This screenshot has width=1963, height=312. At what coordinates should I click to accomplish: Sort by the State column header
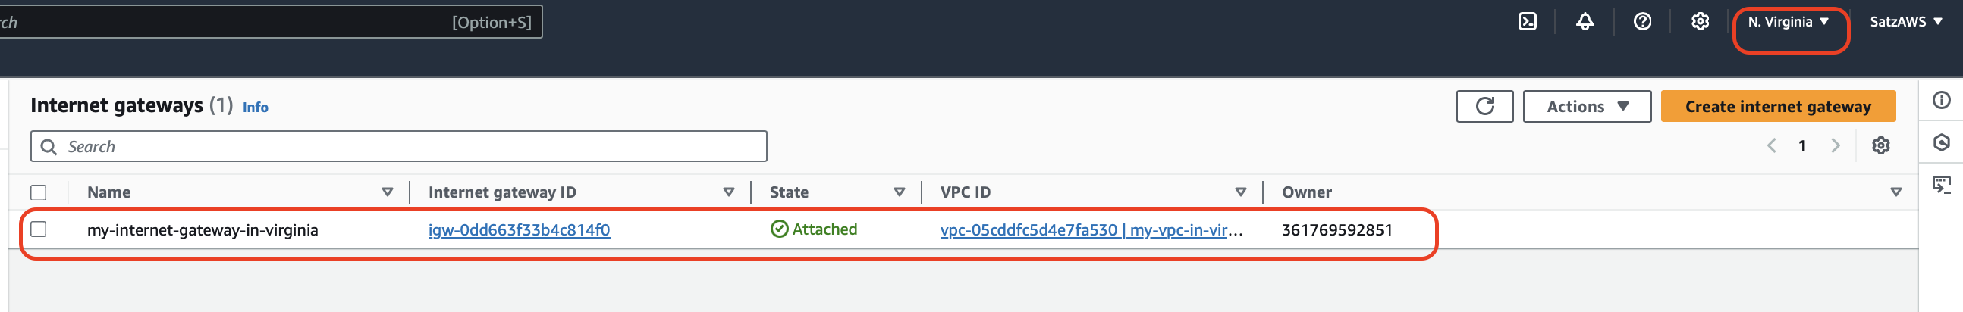click(x=789, y=192)
